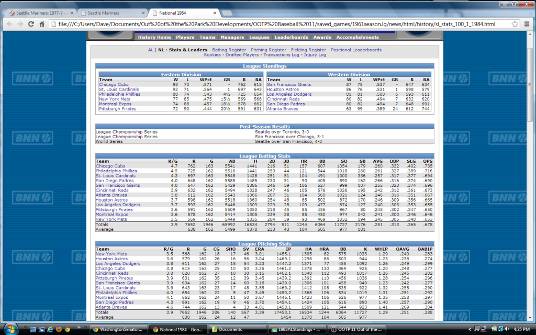
Task: Open the Windows Start menu orb
Action: tap(10, 329)
